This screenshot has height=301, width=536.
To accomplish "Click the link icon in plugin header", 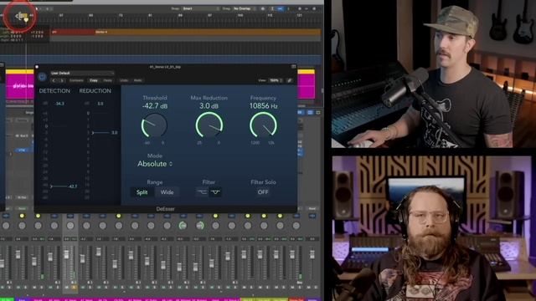I will [290, 80].
